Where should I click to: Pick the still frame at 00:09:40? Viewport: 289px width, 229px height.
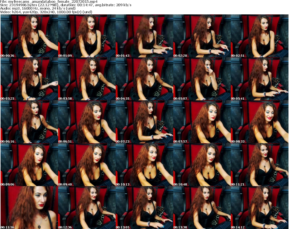87,165
